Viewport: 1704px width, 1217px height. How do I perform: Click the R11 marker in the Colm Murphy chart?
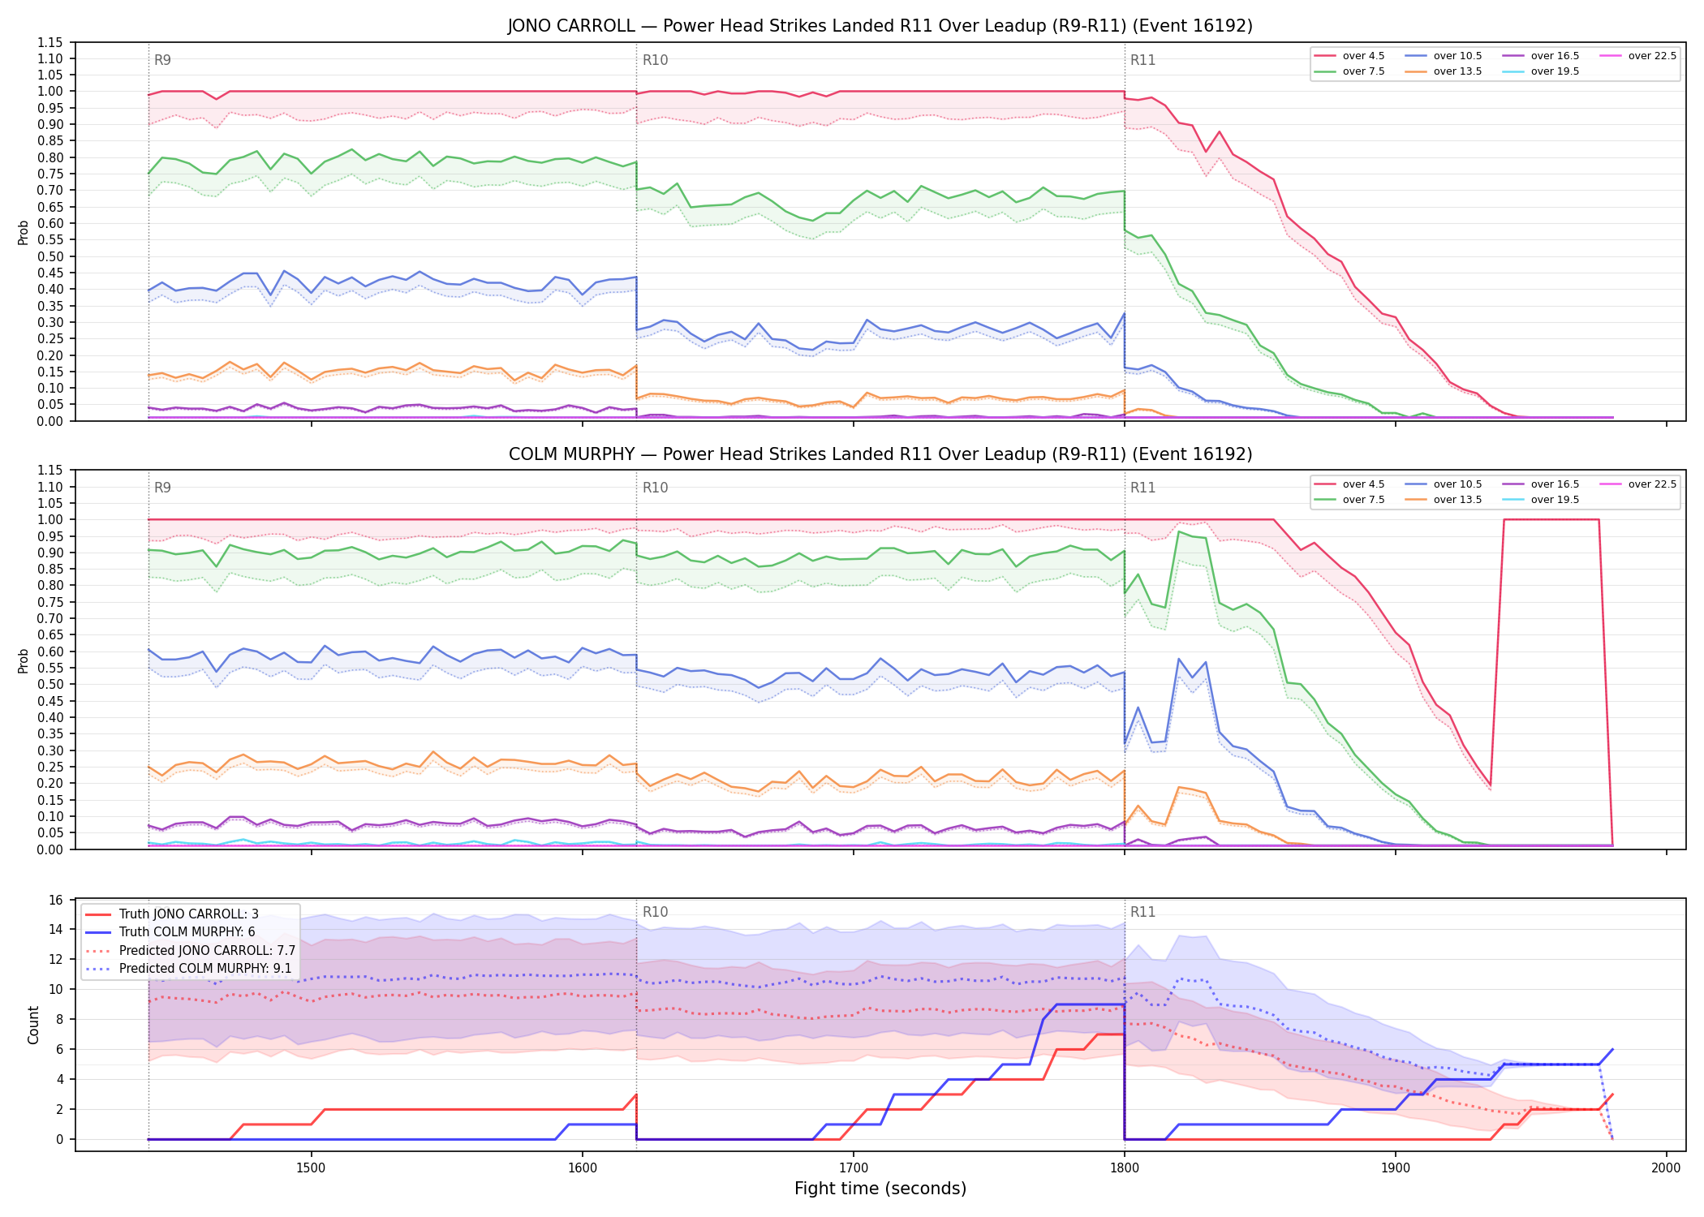pos(1142,488)
